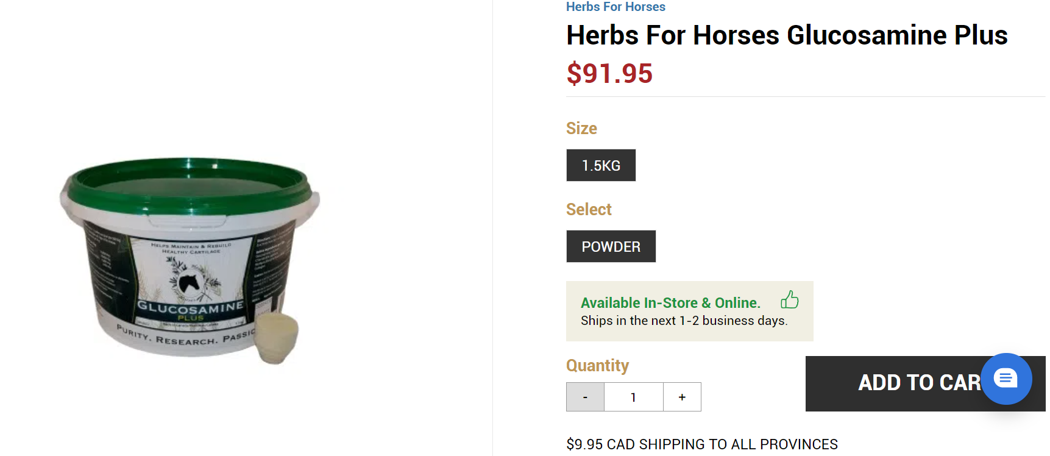This screenshot has height=456, width=1050.
Task: Increase quantity with the plus button
Action: point(682,397)
